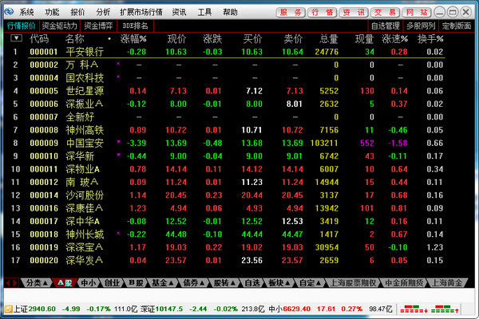Viewport: 479px width, 319px height.
Task: Select the 中小 bottom tab
Action: pyautogui.click(x=89, y=283)
